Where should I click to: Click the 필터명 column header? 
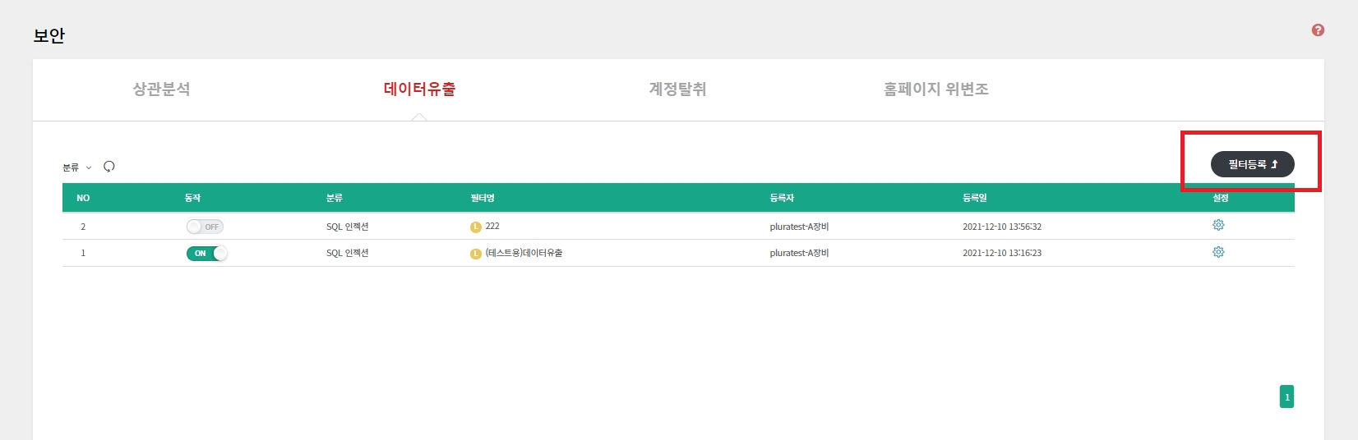pyautogui.click(x=482, y=198)
